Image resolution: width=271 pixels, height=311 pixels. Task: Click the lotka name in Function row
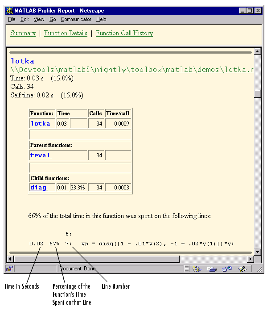(41, 124)
